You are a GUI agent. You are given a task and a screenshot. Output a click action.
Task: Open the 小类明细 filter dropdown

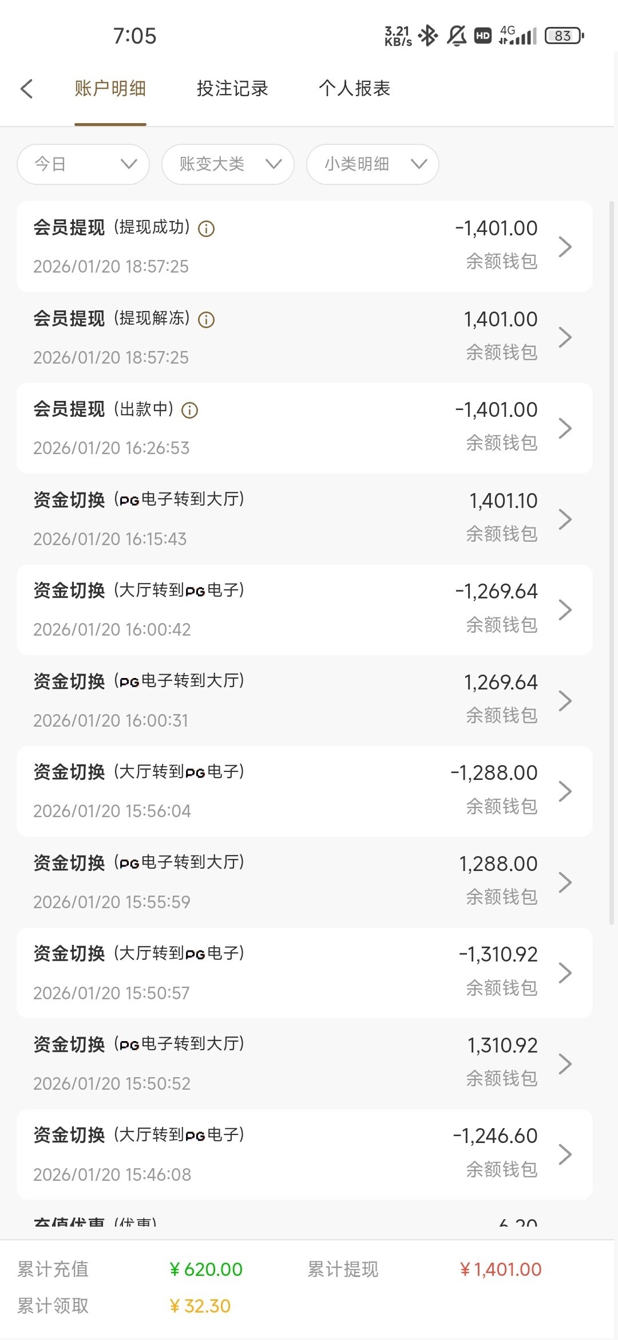pos(373,164)
